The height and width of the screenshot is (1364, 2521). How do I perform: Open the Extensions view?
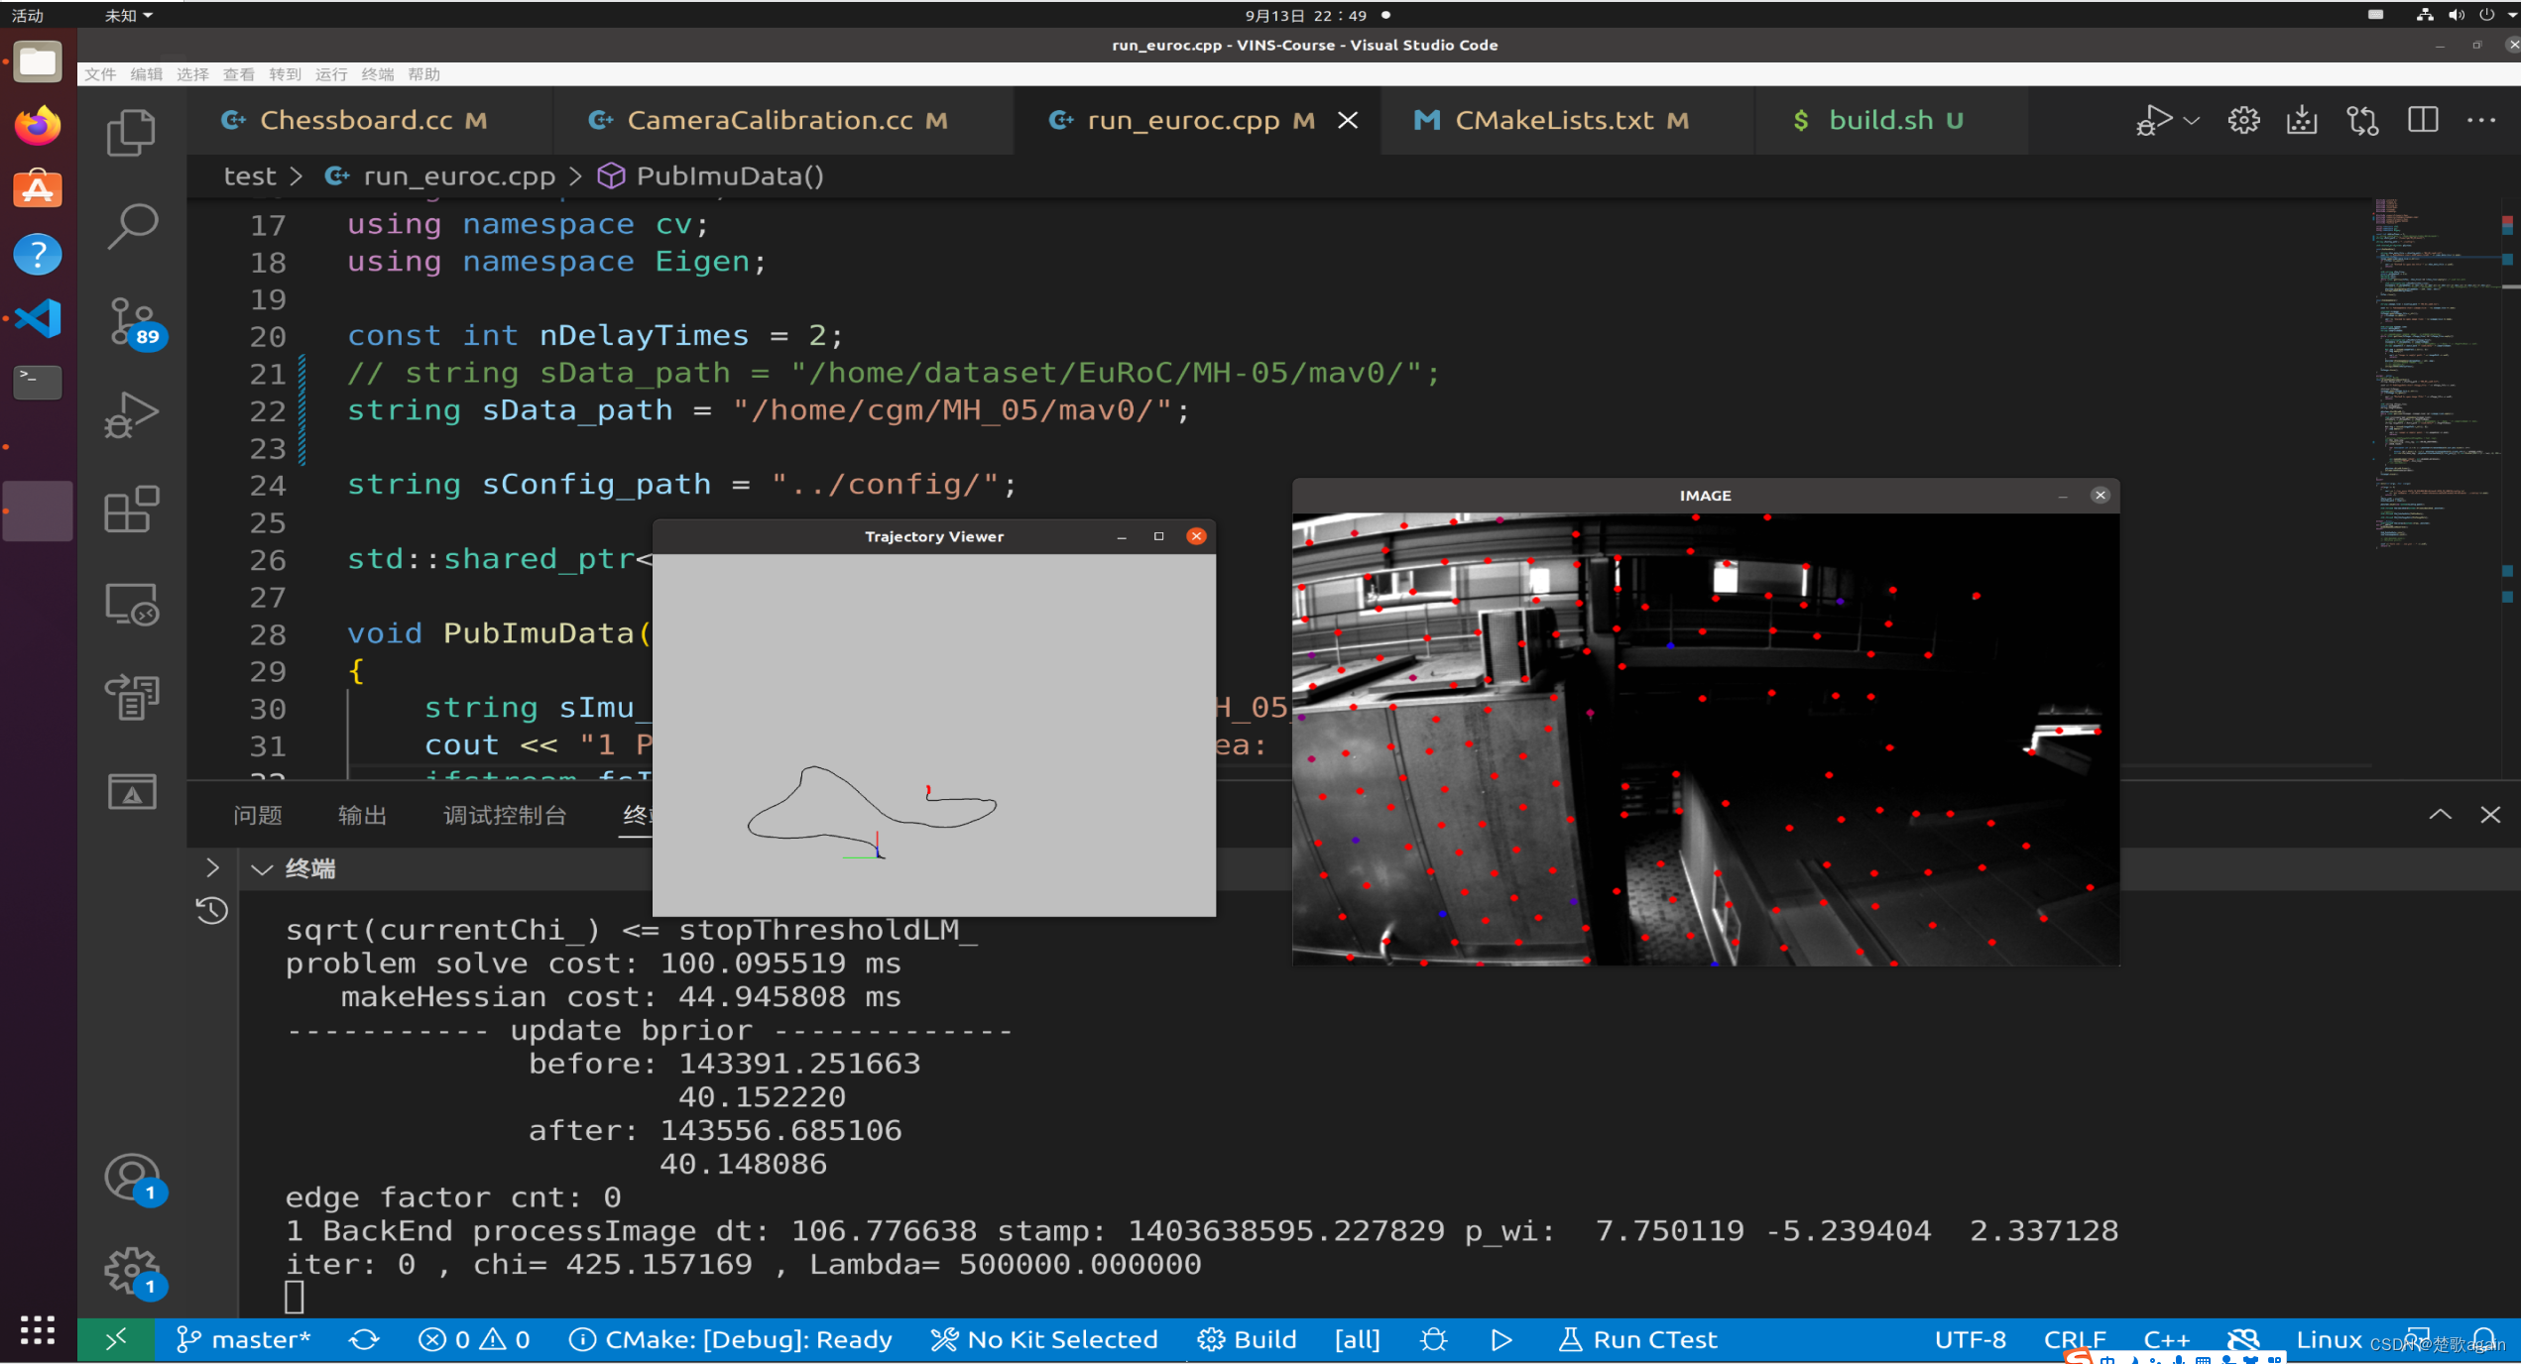[x=131, y=510]
